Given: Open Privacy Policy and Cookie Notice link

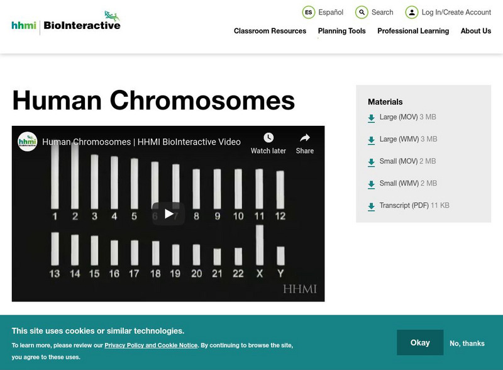Looking at the screenshot, I should (151, 345).
